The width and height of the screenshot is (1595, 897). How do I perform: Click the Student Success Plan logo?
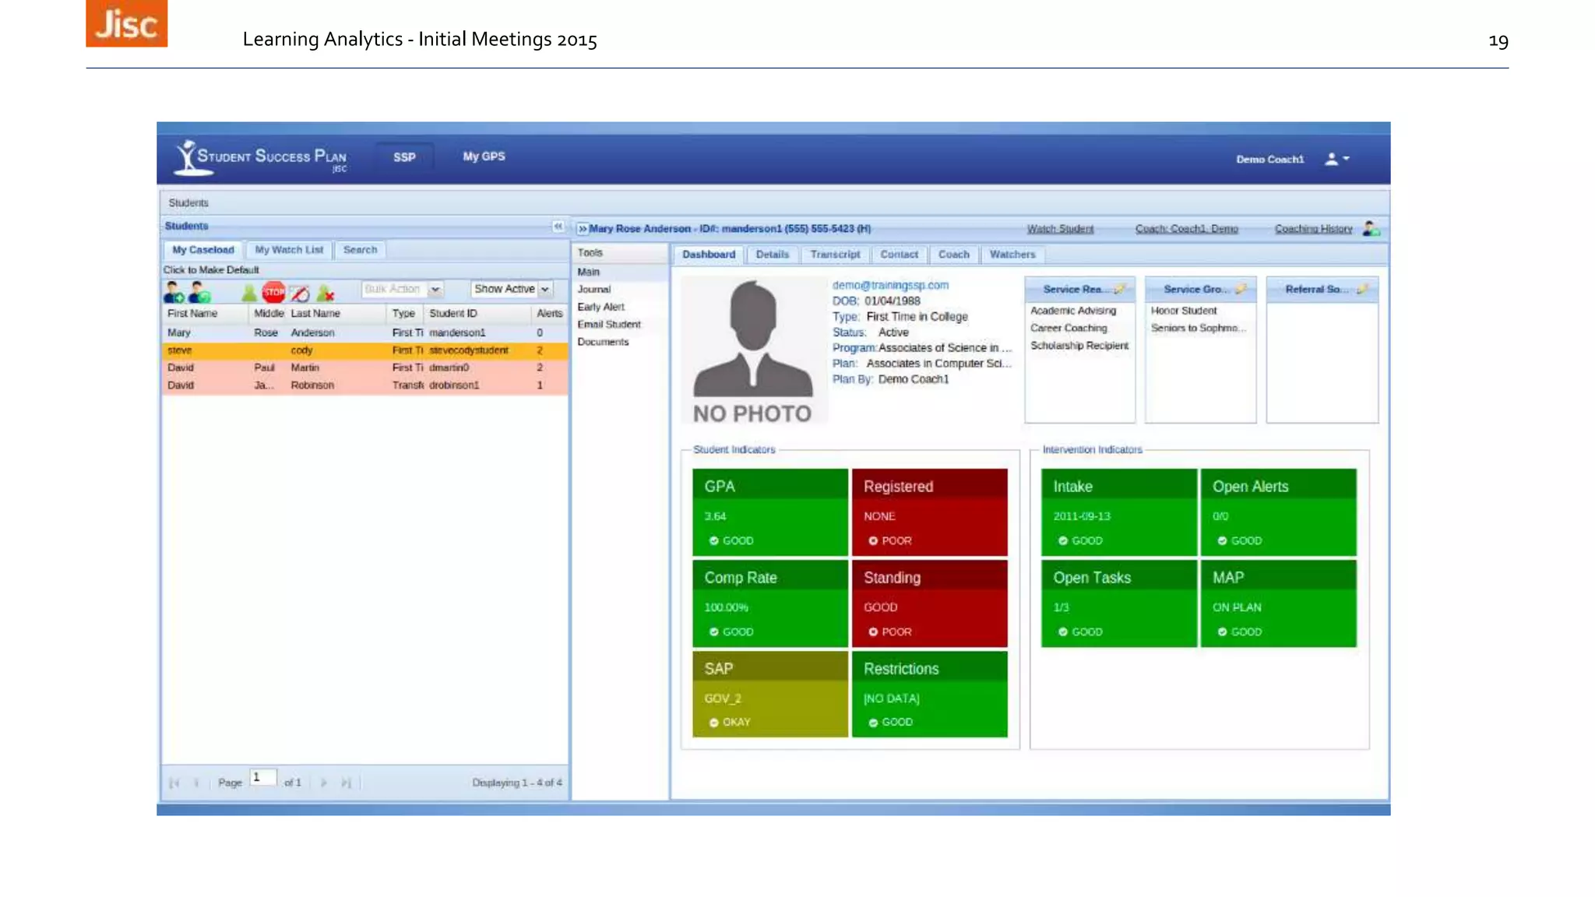point(262,157)
